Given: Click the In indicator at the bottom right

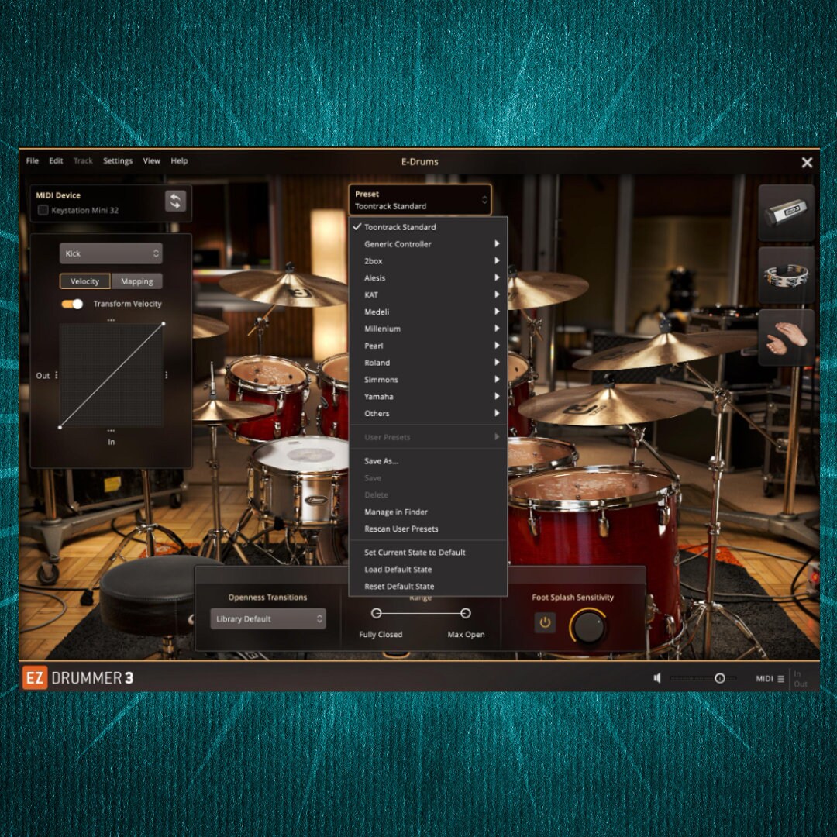Looking at the screenshot, I should [801, 673].
